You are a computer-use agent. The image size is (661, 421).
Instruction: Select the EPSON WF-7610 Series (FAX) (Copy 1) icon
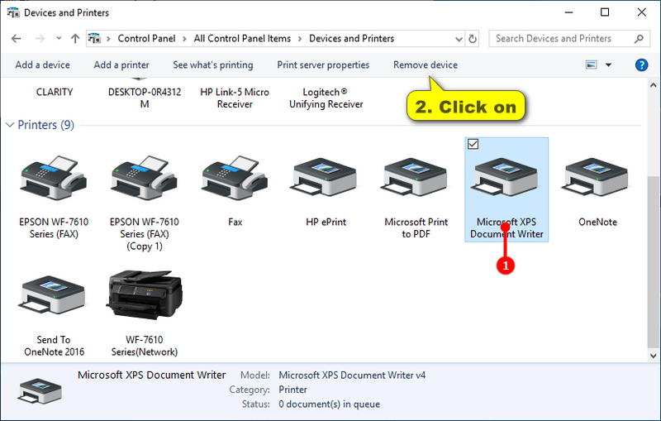tap(144, 178)
